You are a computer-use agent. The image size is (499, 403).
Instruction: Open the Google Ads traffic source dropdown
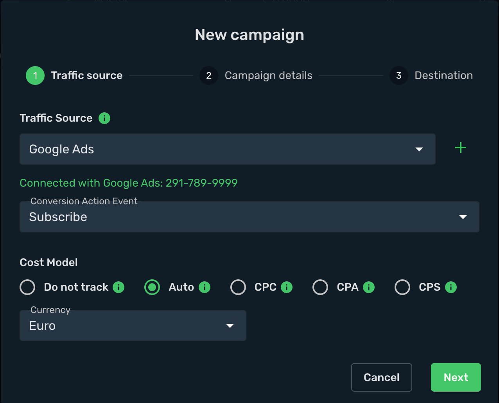pos(228,149)
